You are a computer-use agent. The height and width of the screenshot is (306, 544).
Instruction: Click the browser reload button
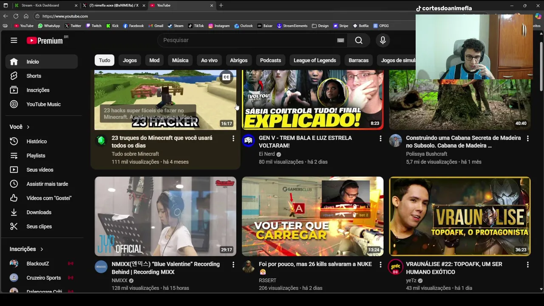tap(16, 16)
